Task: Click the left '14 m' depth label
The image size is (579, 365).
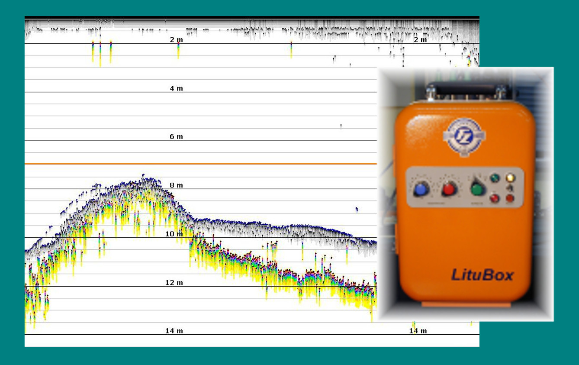Action: (x=174, y=331)
